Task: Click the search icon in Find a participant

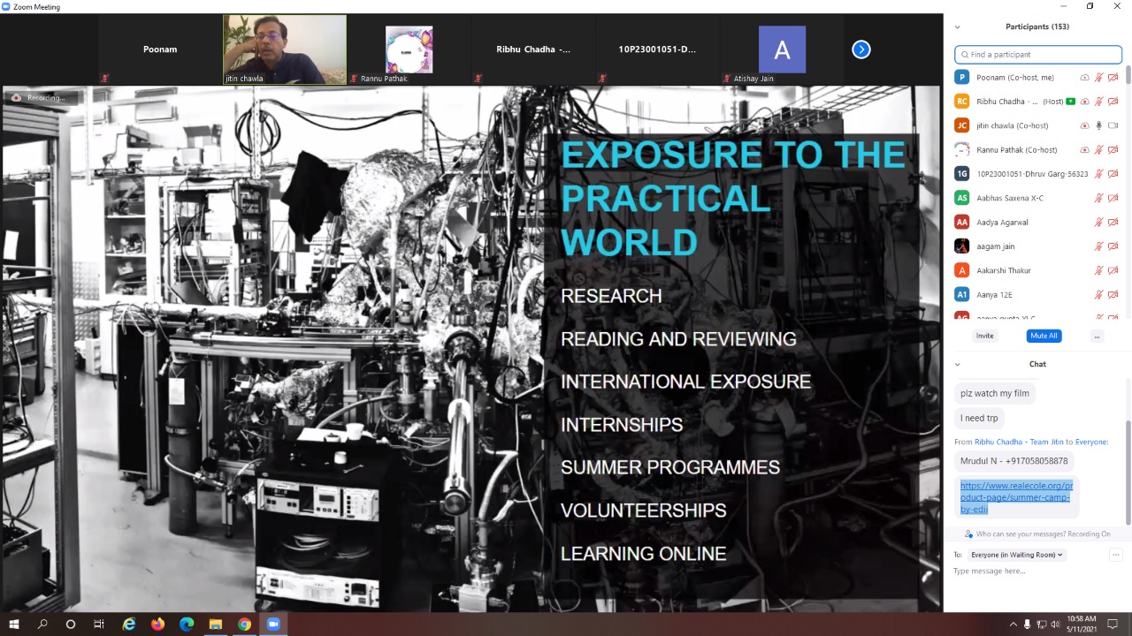Action: click(965, 55)
